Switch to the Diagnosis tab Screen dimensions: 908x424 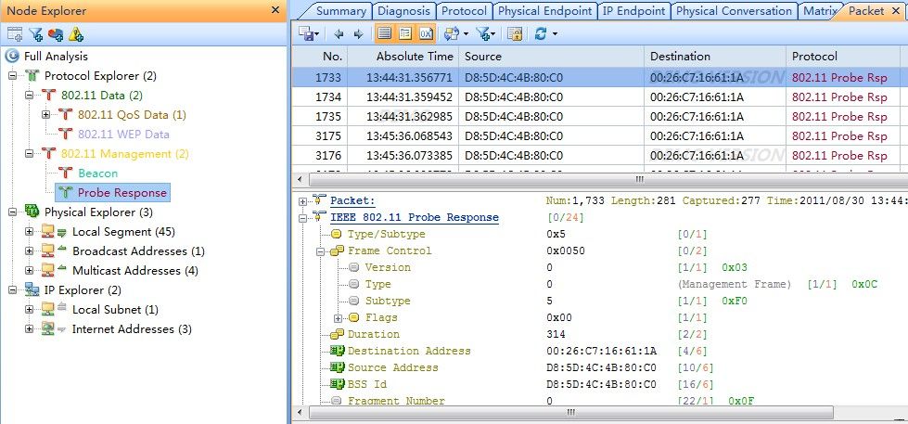(x=404, y=11)
